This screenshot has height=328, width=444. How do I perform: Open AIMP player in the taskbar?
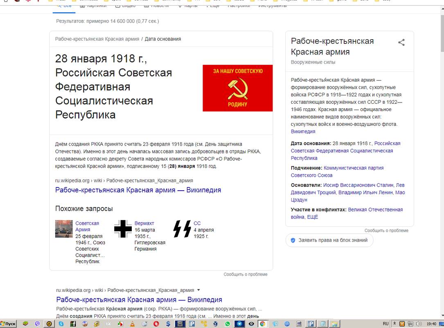click(49, 324)
